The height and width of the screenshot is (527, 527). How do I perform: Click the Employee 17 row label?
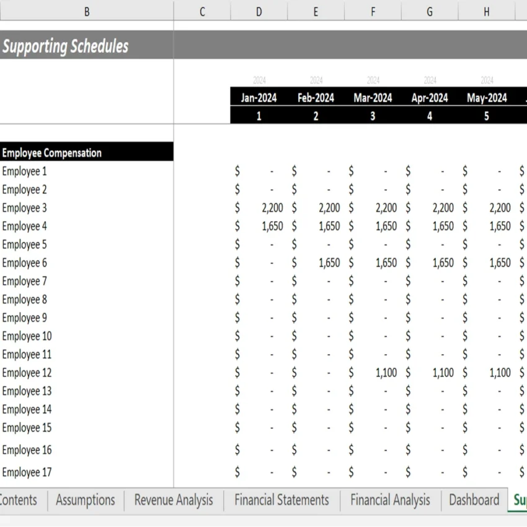pos(26,472)
